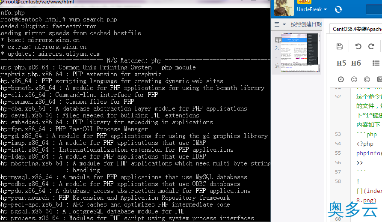Image resolution: width=382 pixels, height=222 pixels.
Task: Open the note thumbnail in the note list
Action: coord(300,52)
